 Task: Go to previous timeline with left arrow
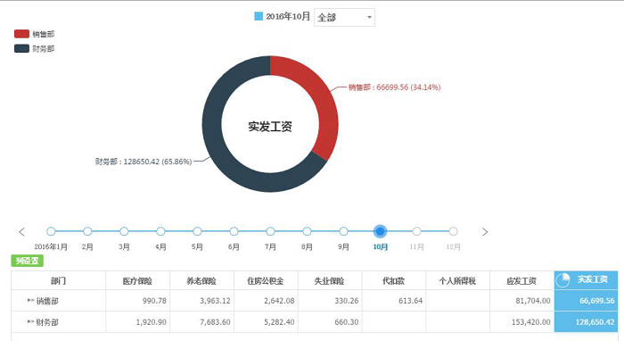pos(22,232)
